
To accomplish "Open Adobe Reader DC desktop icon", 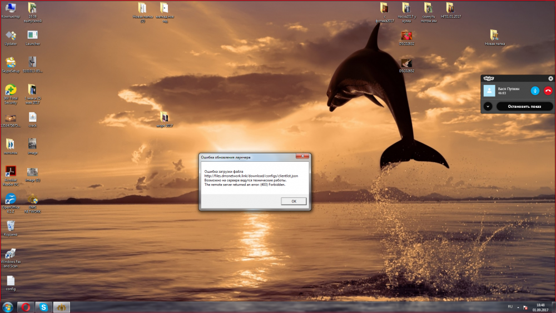I will tap(11, 172).
